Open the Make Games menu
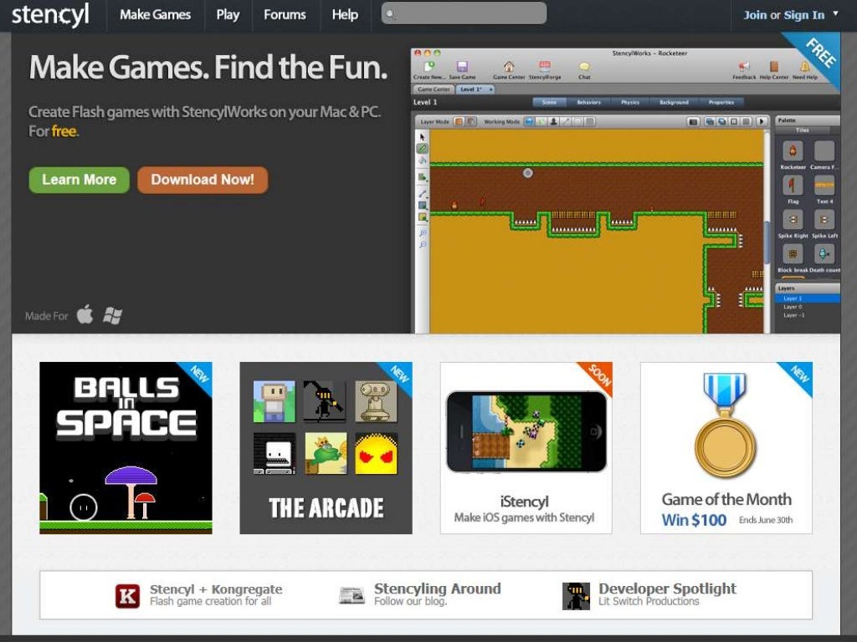Image resolution: width=857 pixels, height=642 pixels. pos(155,15)
